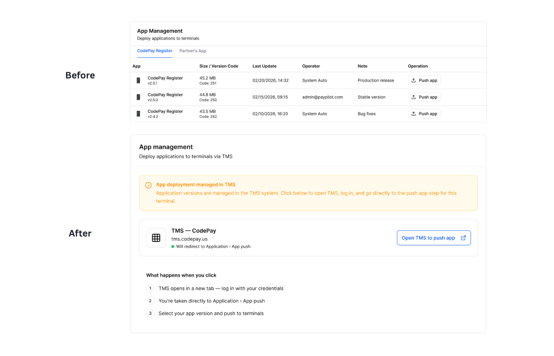Image resolution: width=554 pixels, height=356 pixels.
Task: Click the What happens when you click heading
Action: point(181,275)
